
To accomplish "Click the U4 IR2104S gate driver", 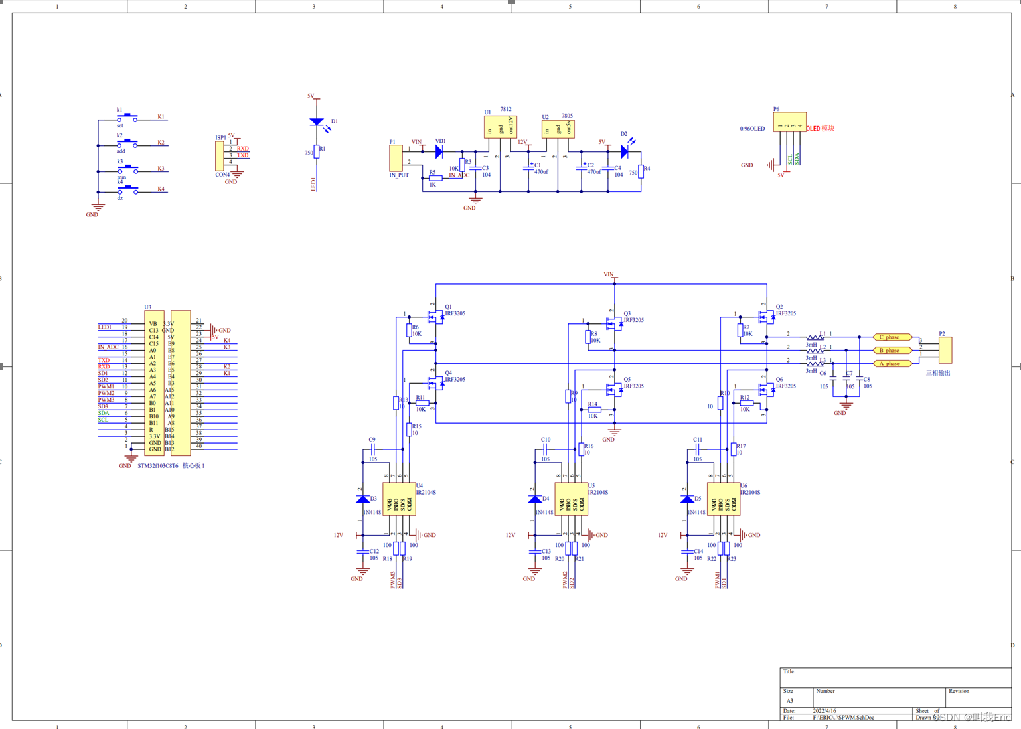I will click(399, 499).
